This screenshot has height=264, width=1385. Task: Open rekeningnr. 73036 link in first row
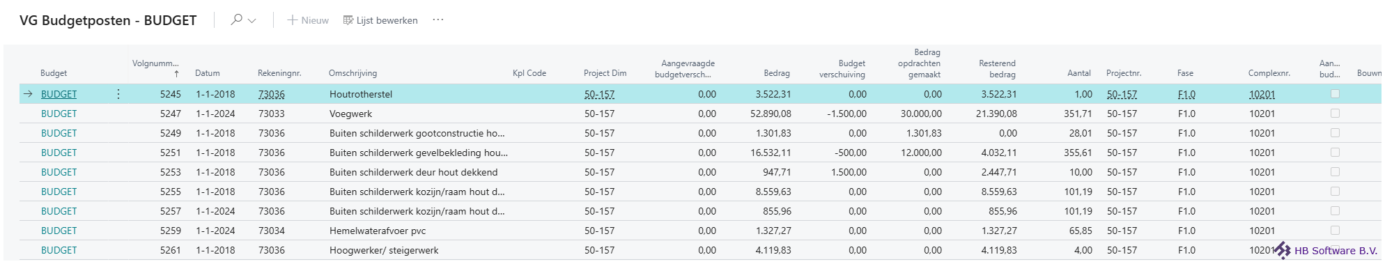pos(271,94)
